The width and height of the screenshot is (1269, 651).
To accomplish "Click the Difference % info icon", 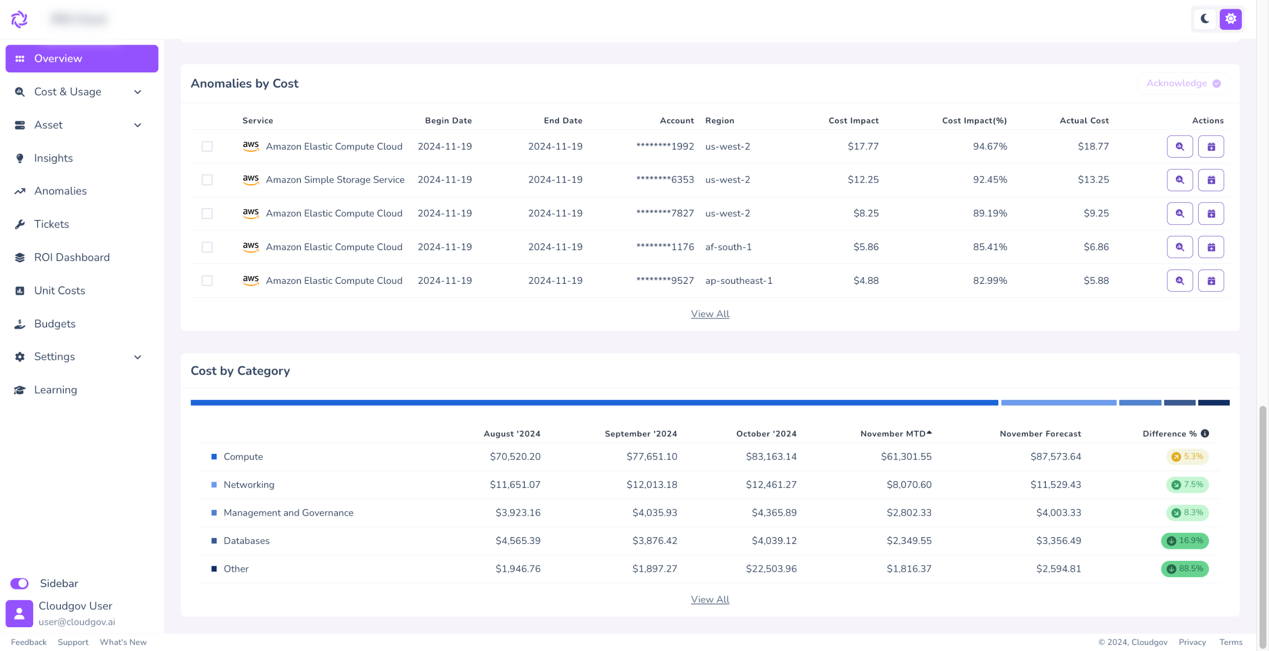I will (x=1205, y=434).
